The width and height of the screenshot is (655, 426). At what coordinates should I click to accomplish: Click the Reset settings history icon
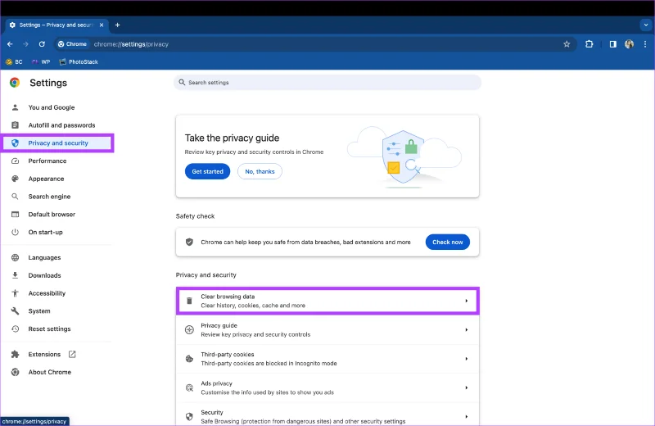pyautogui.click(x=15, y=329)
